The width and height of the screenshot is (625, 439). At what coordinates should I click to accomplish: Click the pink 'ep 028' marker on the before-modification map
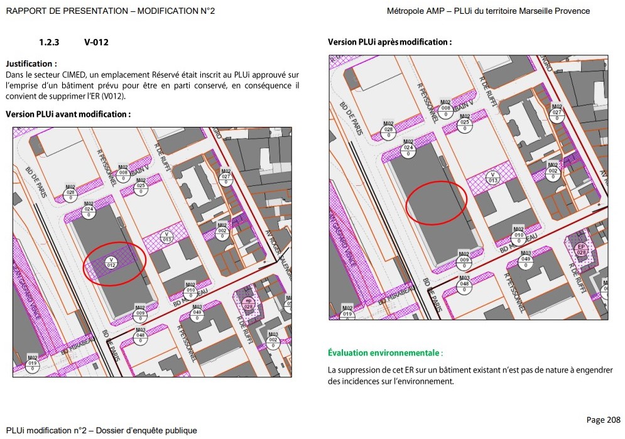click(248, 304)
